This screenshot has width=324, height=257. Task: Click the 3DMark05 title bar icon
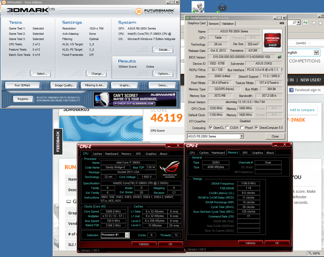pyautogui.click(x=4, y=2)
